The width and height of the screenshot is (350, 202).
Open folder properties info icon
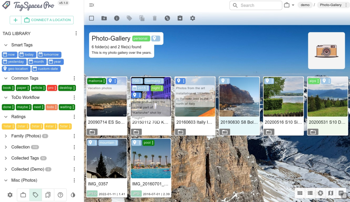117,18
